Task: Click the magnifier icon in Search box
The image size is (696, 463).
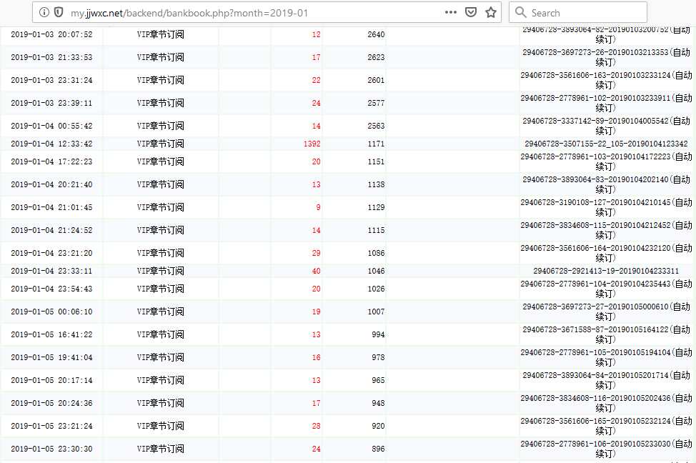Action: [x=520, y=12]
